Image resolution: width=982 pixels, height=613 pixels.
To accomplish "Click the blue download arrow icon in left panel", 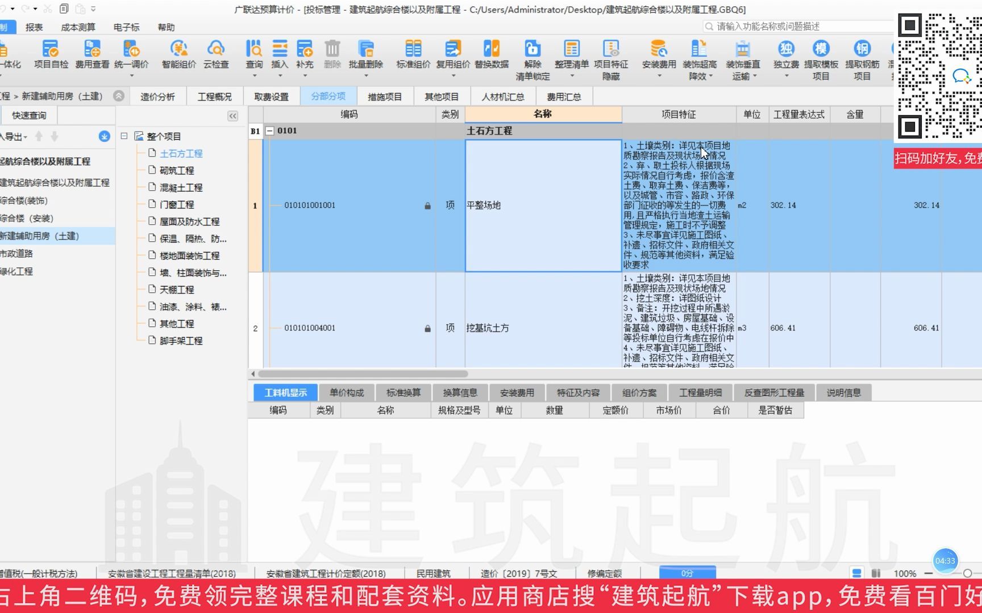I will pyautogui.click(x=104, y=136).
